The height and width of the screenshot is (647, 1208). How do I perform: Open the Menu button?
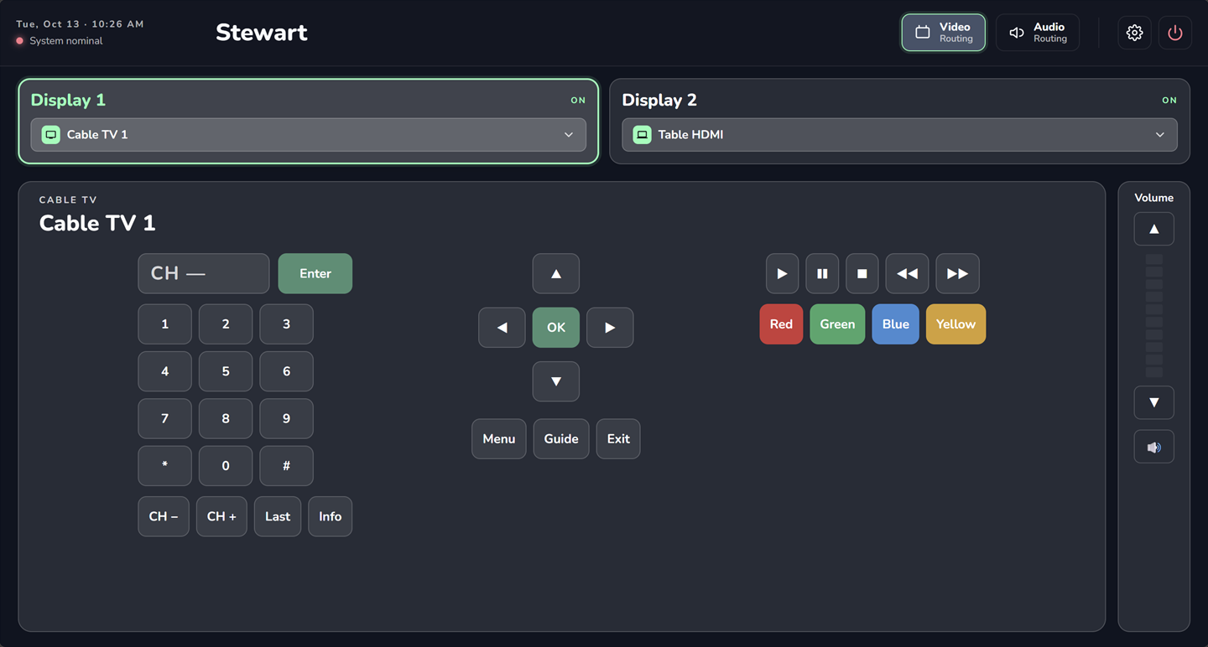pos(499,439)
